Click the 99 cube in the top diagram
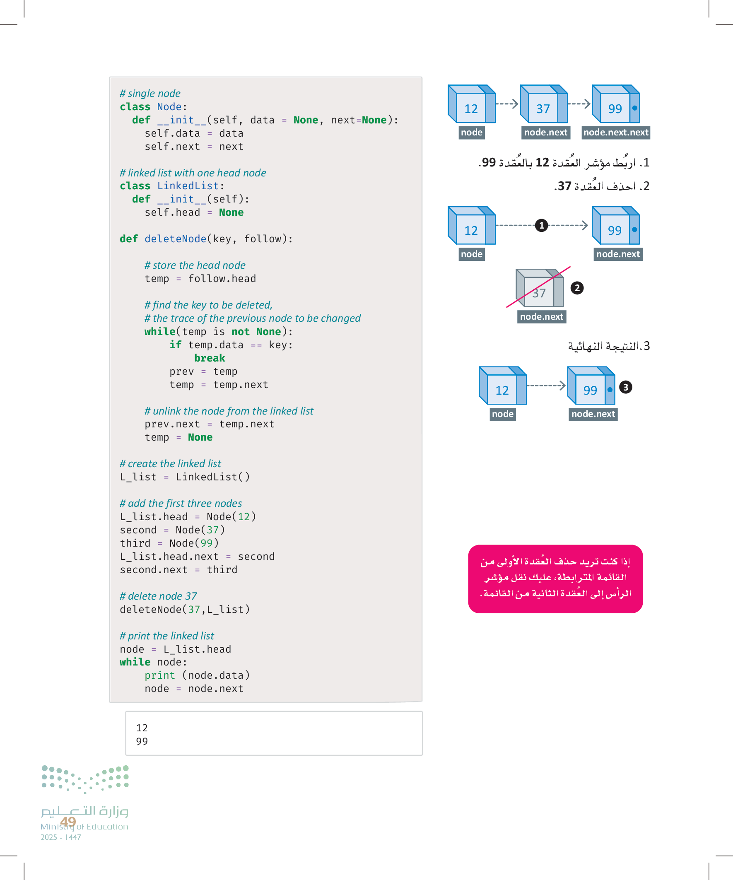The image size is (733, 880). tap(615, 104)
